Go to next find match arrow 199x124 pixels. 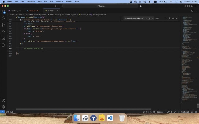pyautogui.click(x=169, y=18)
